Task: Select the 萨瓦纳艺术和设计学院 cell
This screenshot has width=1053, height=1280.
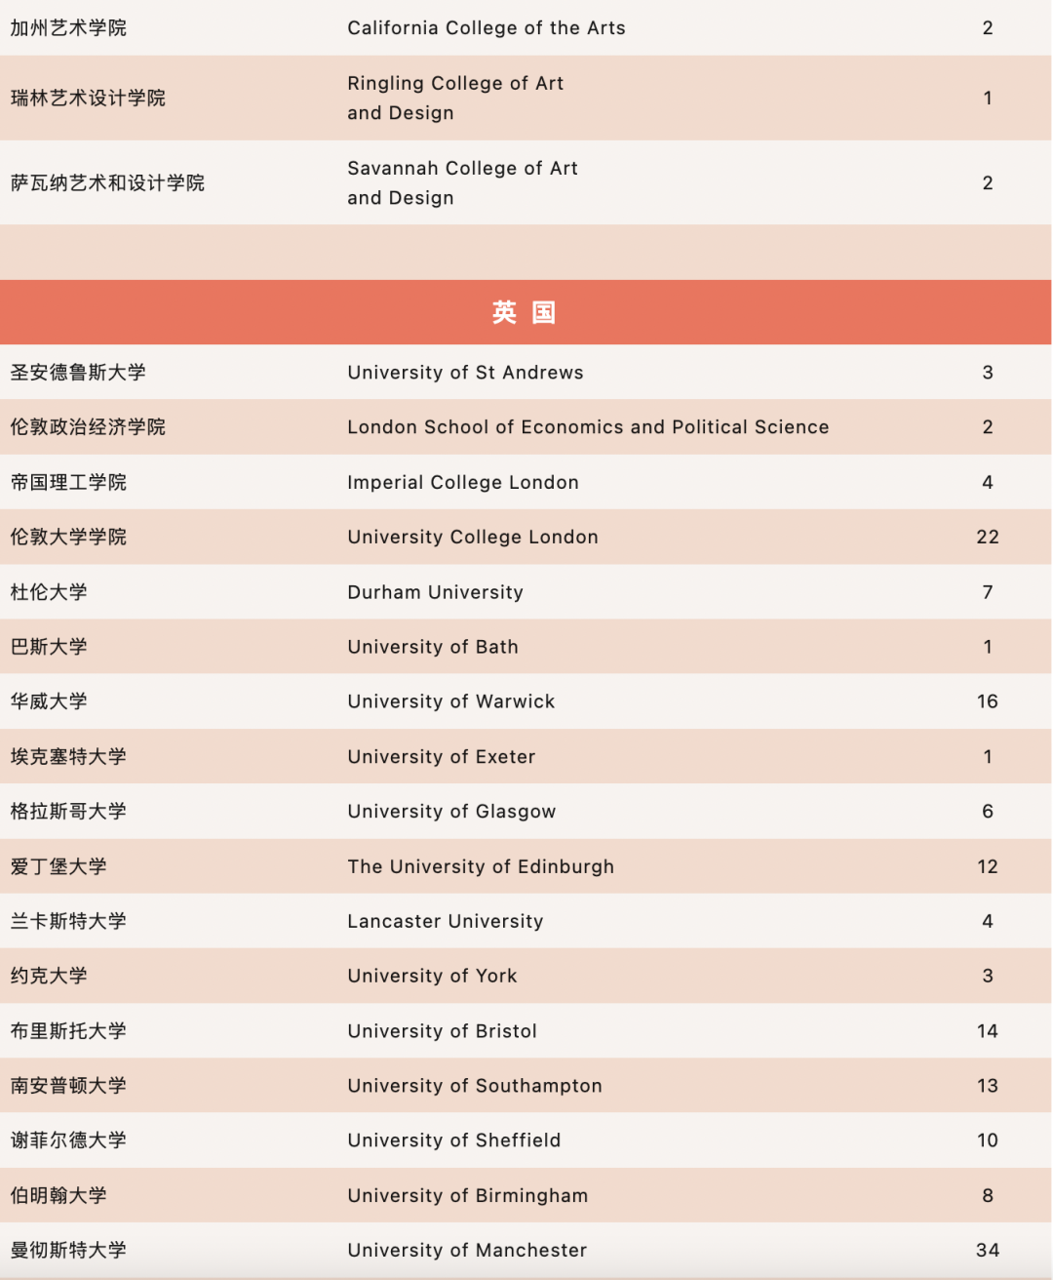Action: coord(107,183)
